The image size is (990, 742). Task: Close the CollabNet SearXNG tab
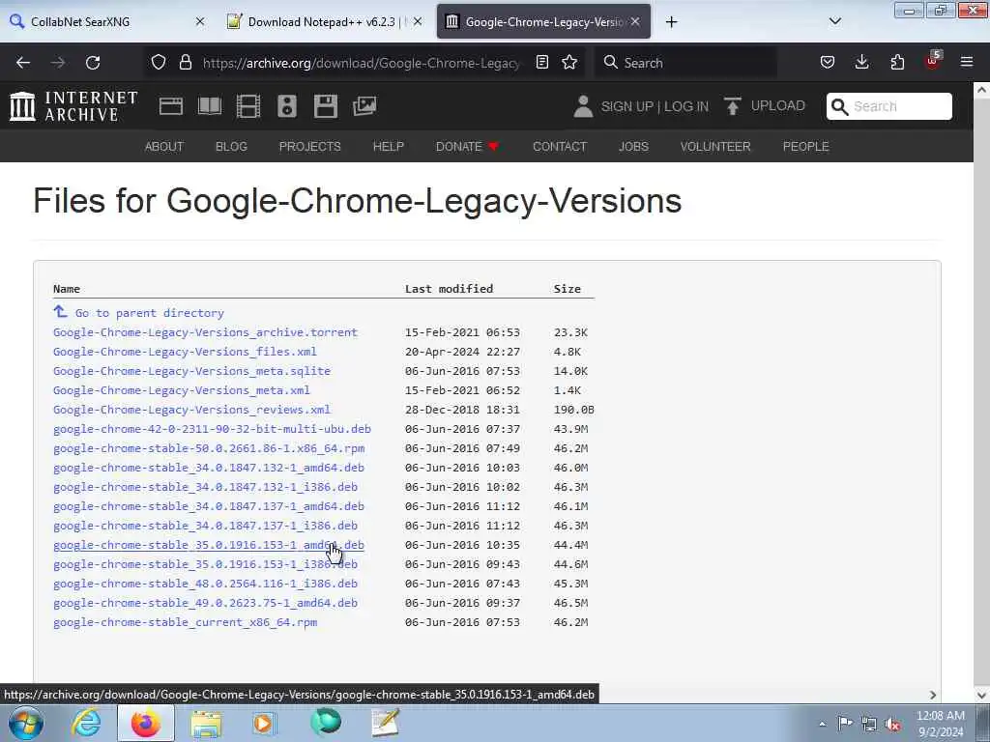pyautogui.click(x=199, y=21)
